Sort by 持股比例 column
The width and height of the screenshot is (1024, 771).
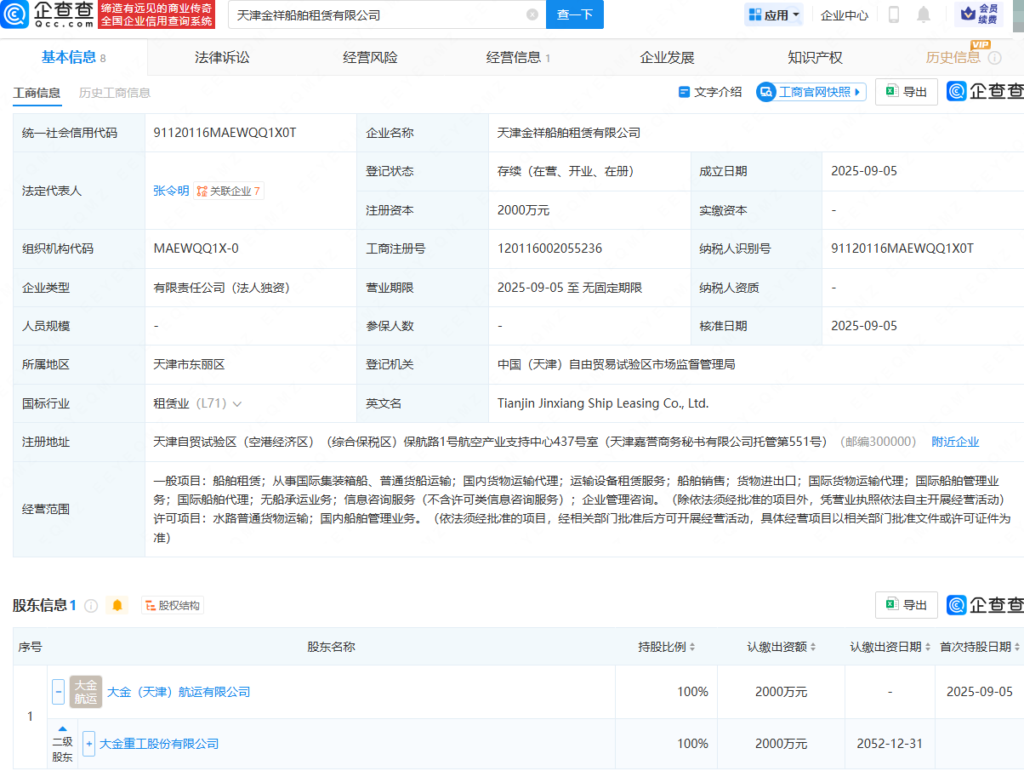click(x=668, y=647)
